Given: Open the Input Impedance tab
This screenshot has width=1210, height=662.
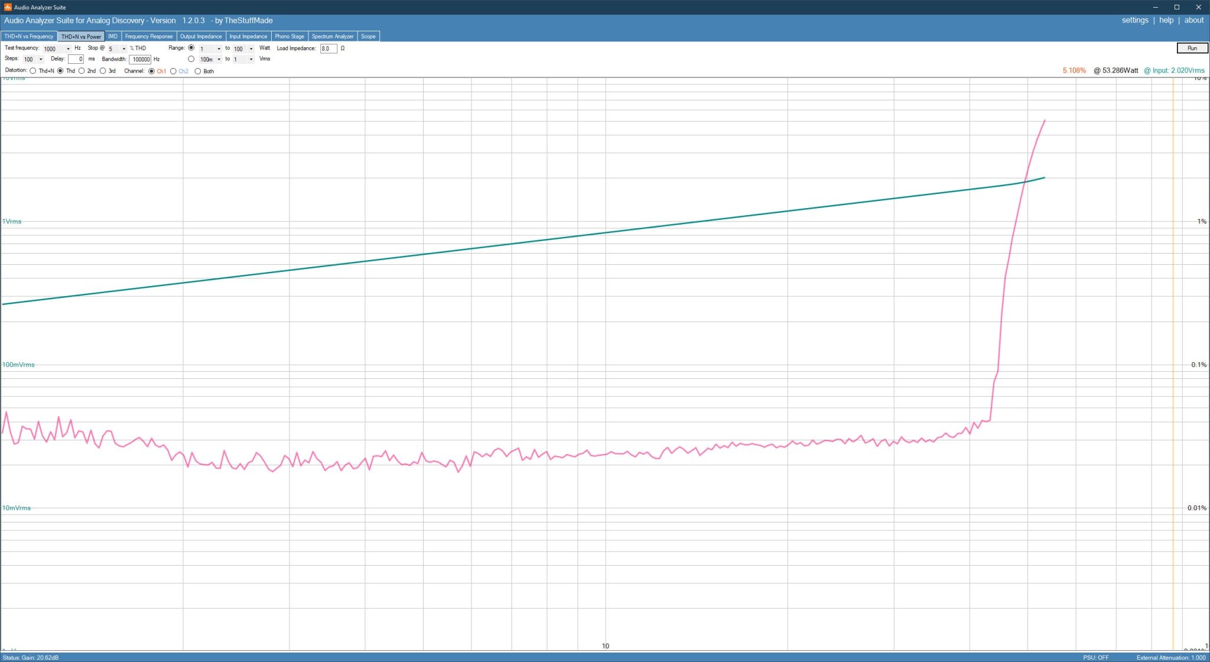Looking at the screenshot, I should [248, 37].
